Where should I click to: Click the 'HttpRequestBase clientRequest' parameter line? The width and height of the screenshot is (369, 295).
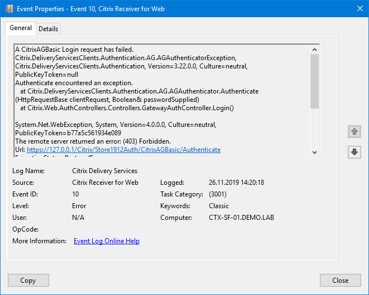click(x=107, y=100)
